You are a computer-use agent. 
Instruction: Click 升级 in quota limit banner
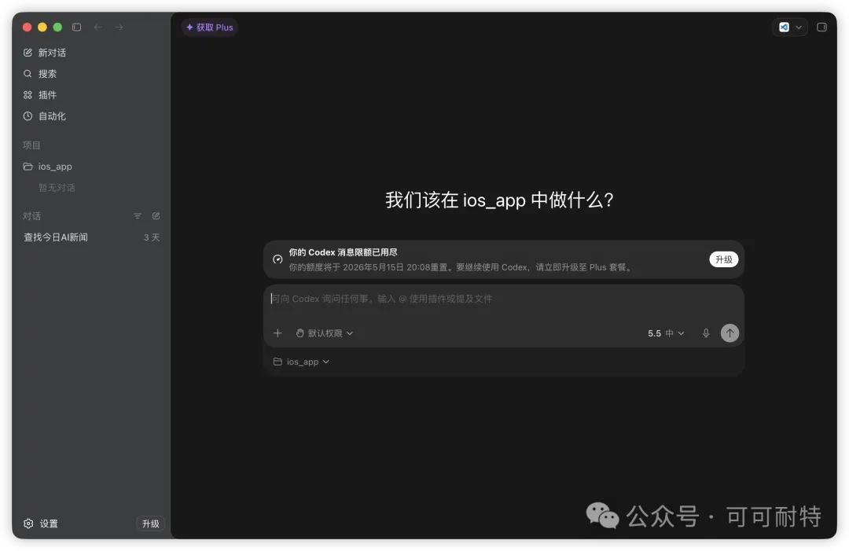(x=723, y=259)
